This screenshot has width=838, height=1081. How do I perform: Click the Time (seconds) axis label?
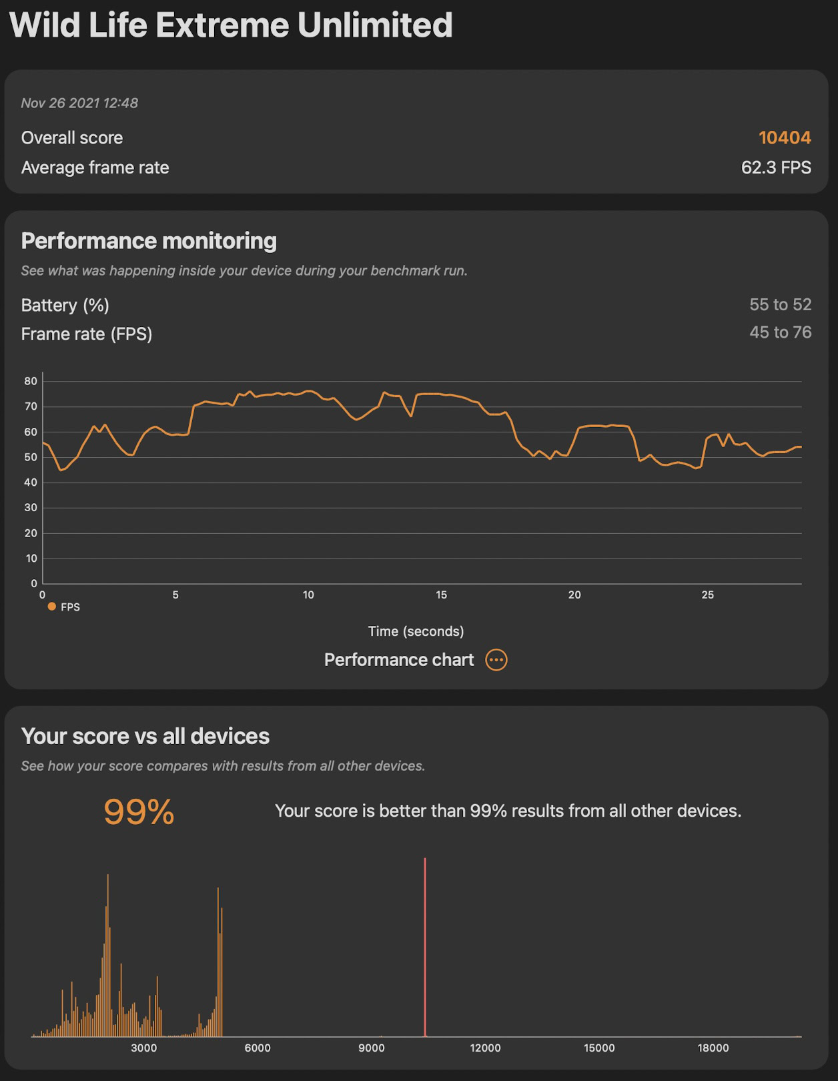tap(416, 631)
